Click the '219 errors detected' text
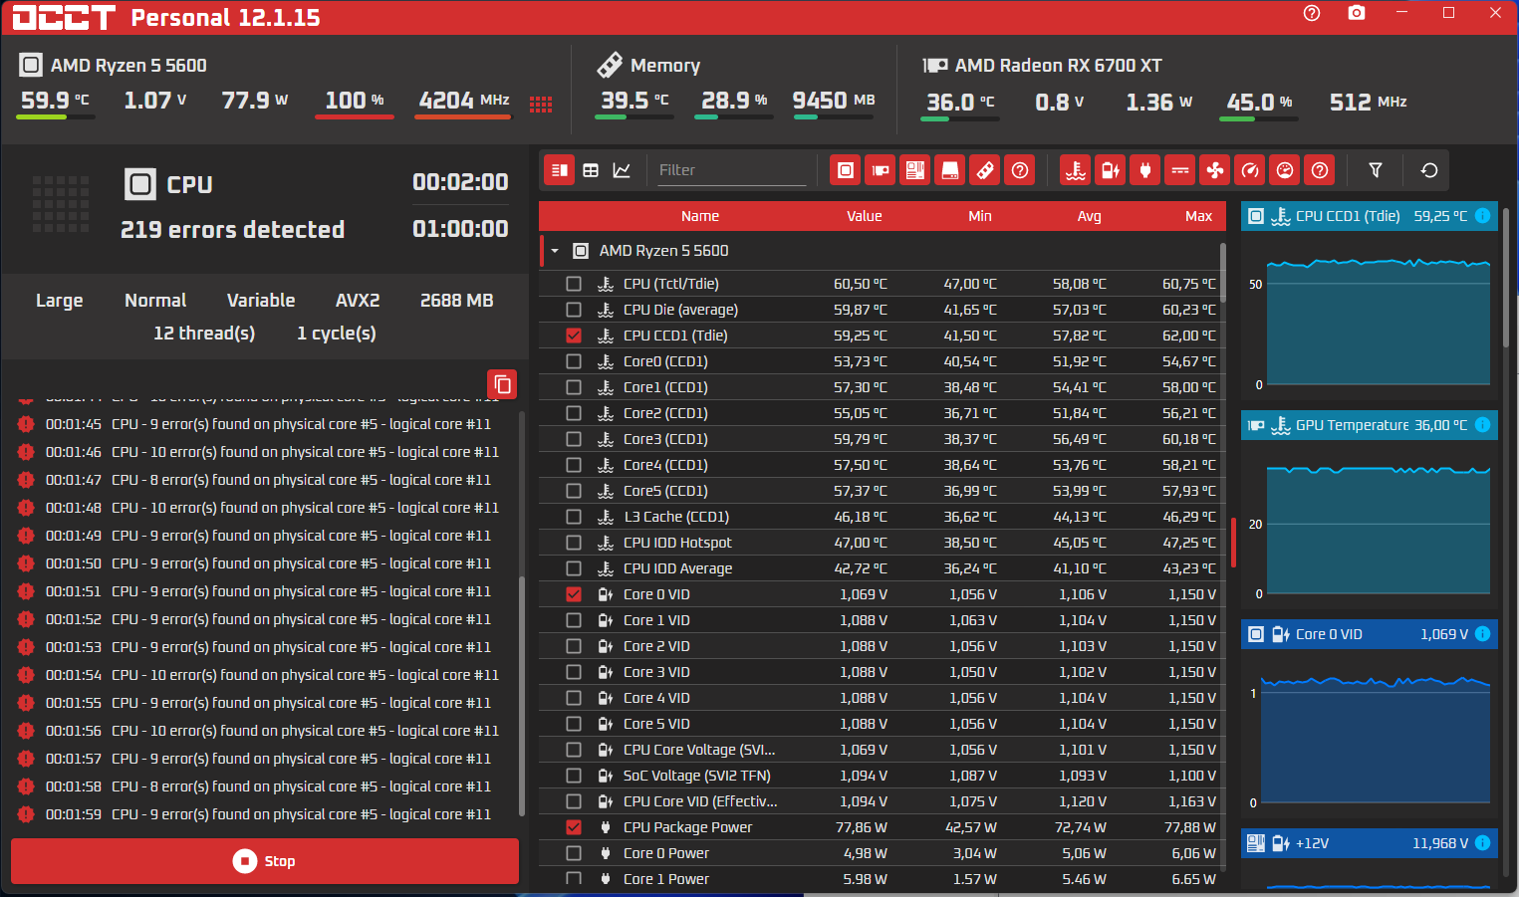 coord(233,230)
